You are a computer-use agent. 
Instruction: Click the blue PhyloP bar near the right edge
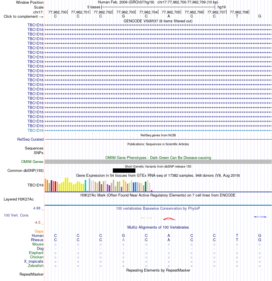[260, 217]
